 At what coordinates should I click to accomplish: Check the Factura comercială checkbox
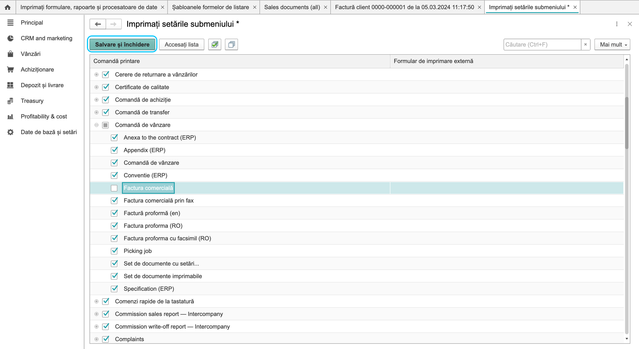[x=114, y=188]
